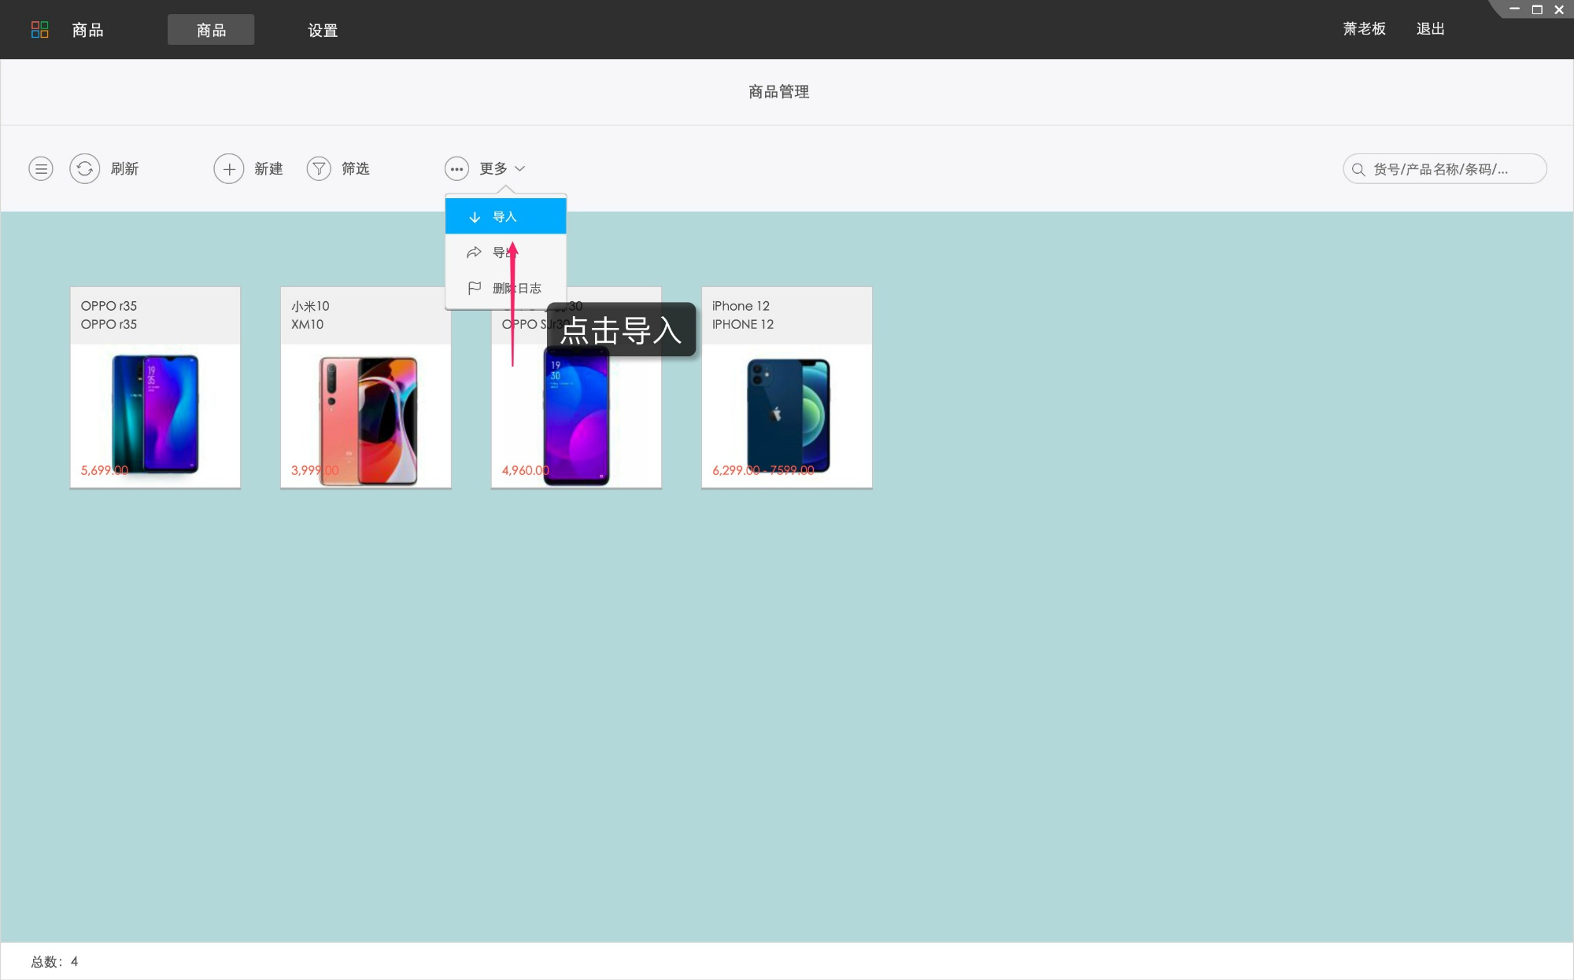Click the circular refresh icon

point(84,168)
